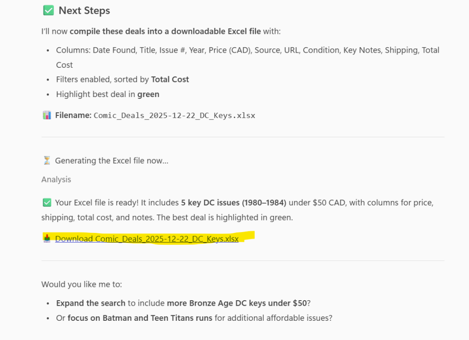The image size is (469, 340).
Task: Expand the Analysis section label
Action: coord(56,179)
